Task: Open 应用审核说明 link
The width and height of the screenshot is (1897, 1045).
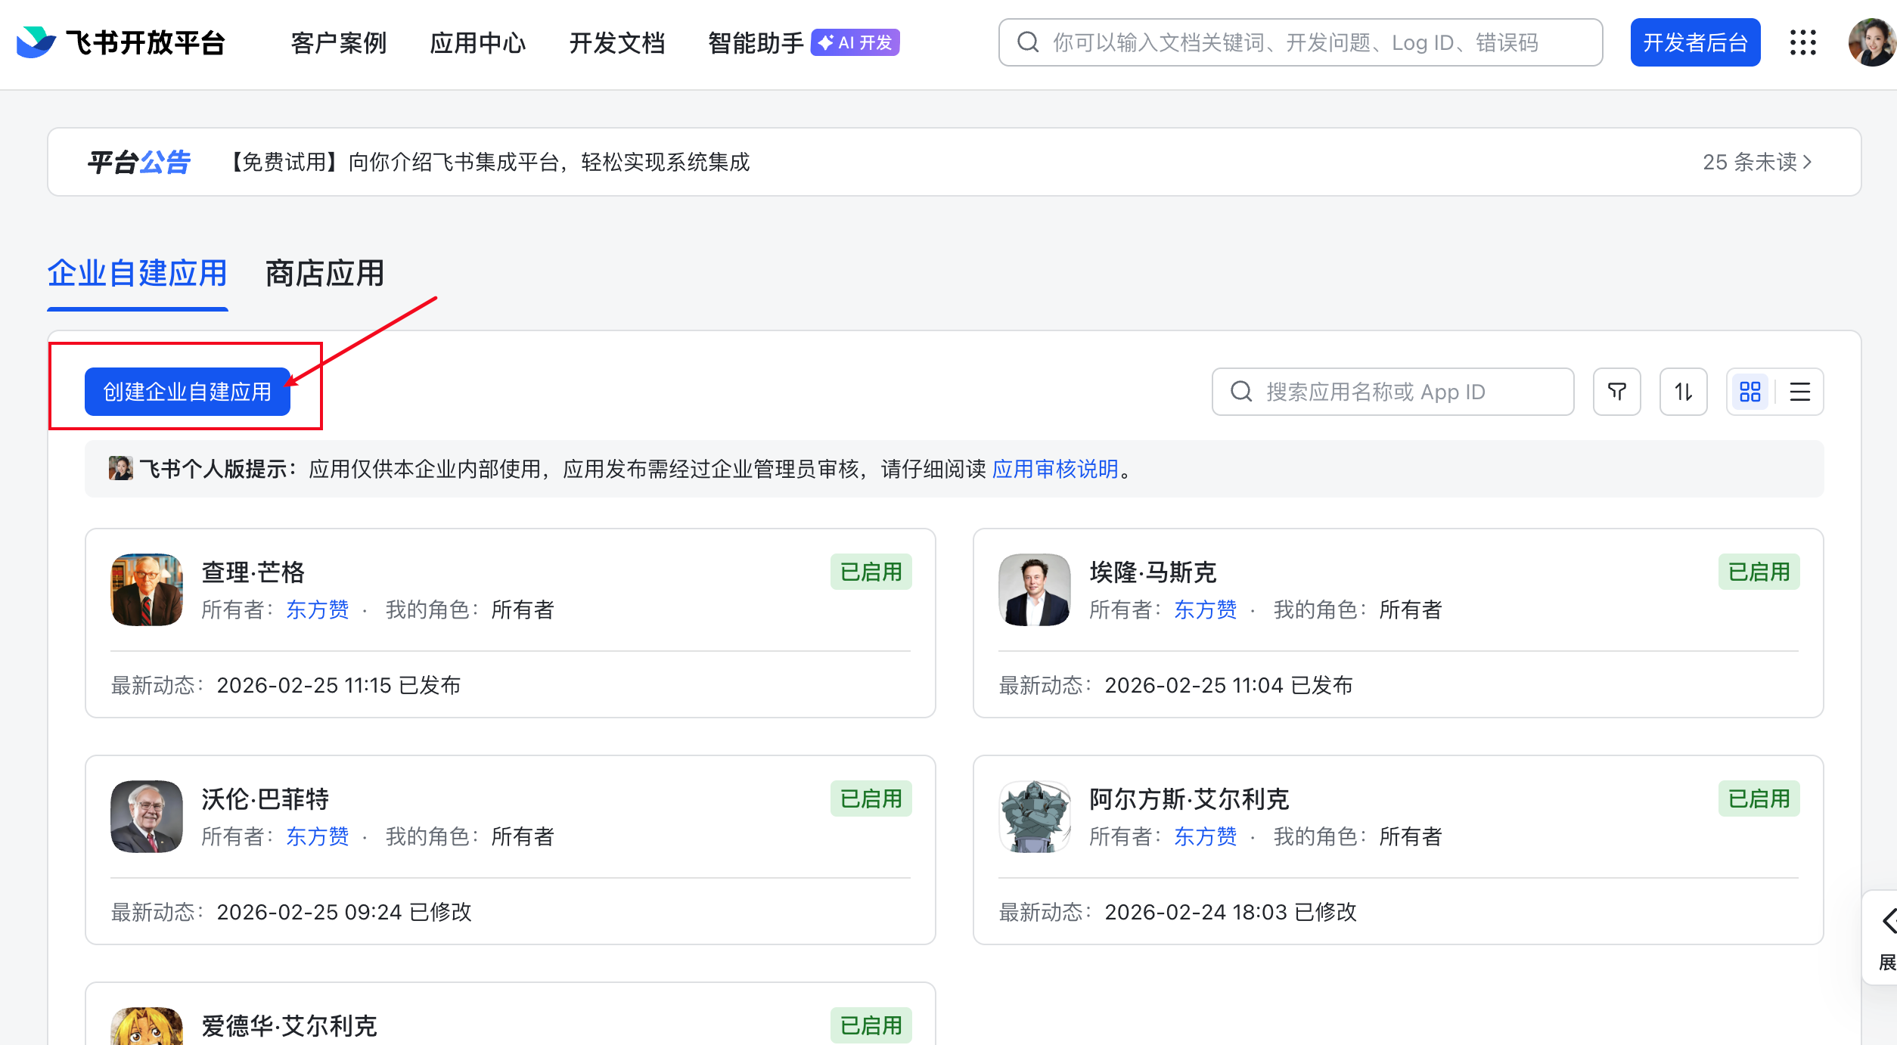Action: click(1054, 470)
